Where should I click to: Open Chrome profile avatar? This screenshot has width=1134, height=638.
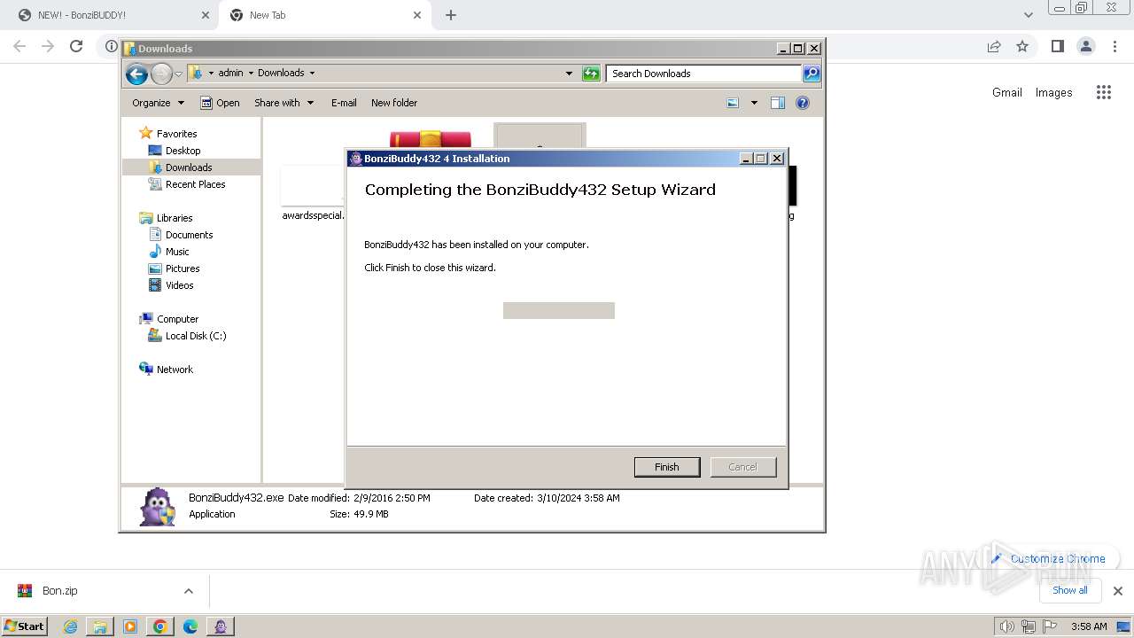(1085, 46)
